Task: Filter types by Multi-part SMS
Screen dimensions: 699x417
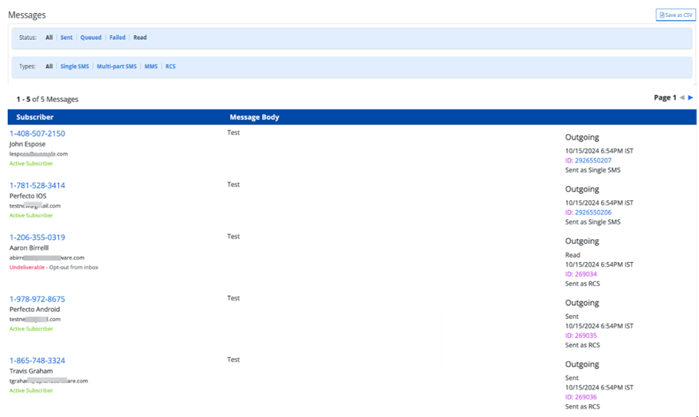Action: [x=116, y=67]
